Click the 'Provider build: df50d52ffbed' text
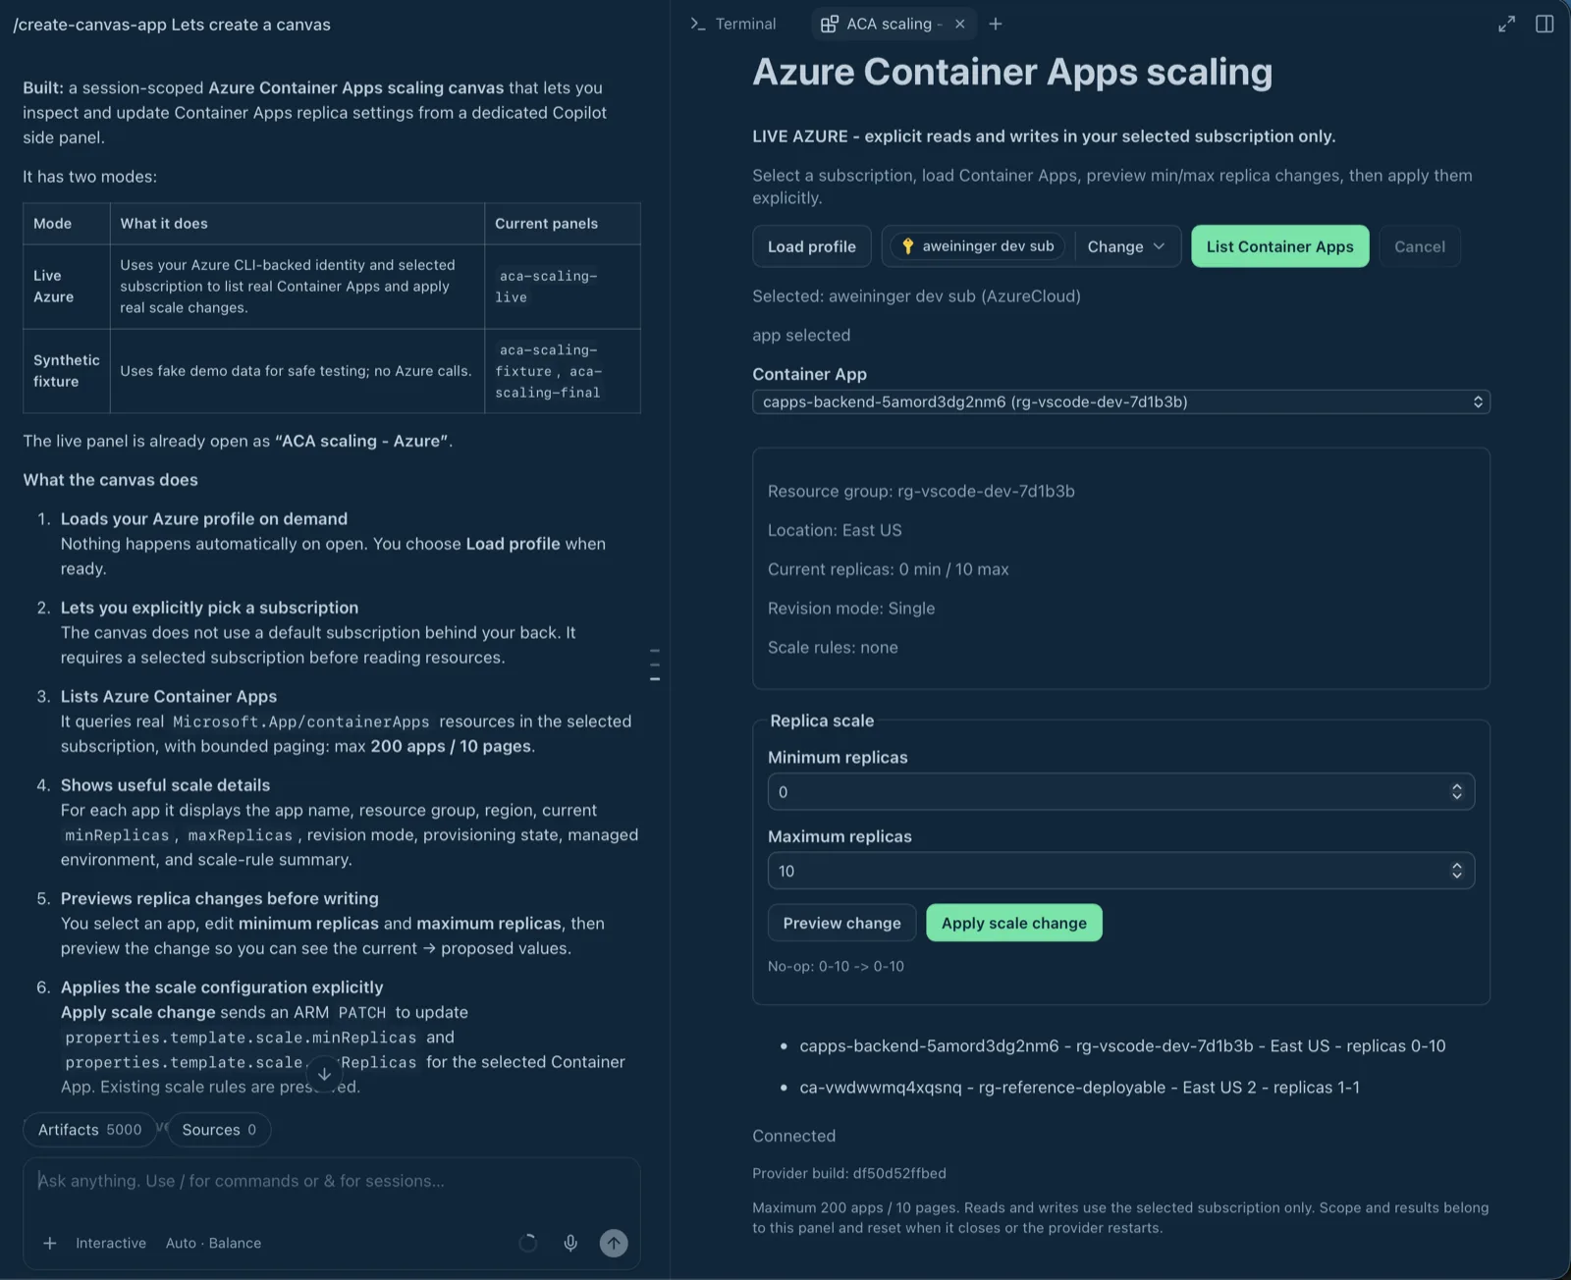Image resolution: width=1571 pixels, height=1280 pixels. pos(849,1173)
